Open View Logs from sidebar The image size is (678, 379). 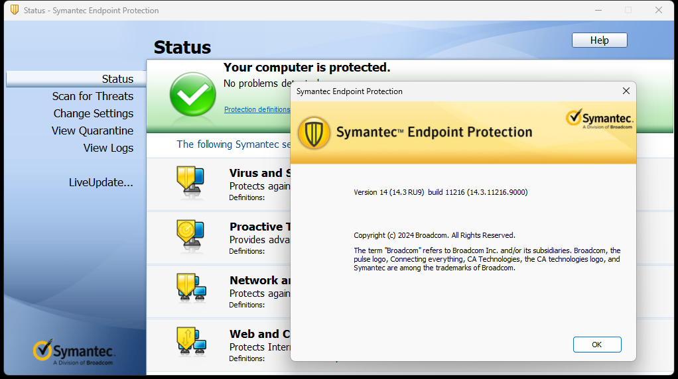coord(108,148)
